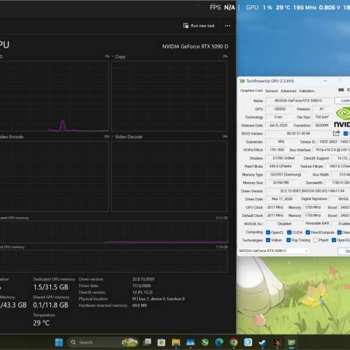Open Steam from the taskbar
Screen dimensions: 350x350
[262, 342]
